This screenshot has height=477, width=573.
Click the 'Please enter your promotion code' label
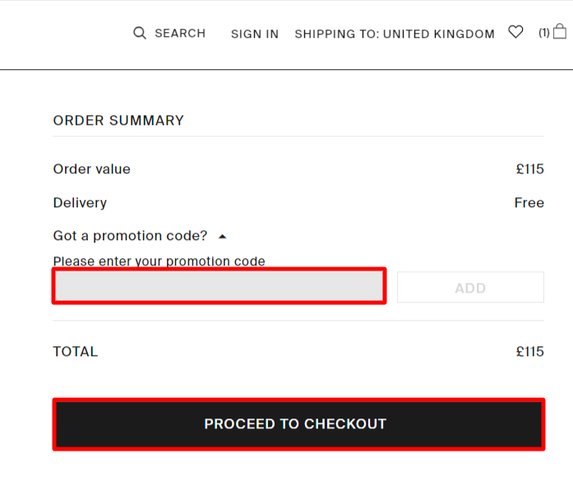click(x=159, y=262)
